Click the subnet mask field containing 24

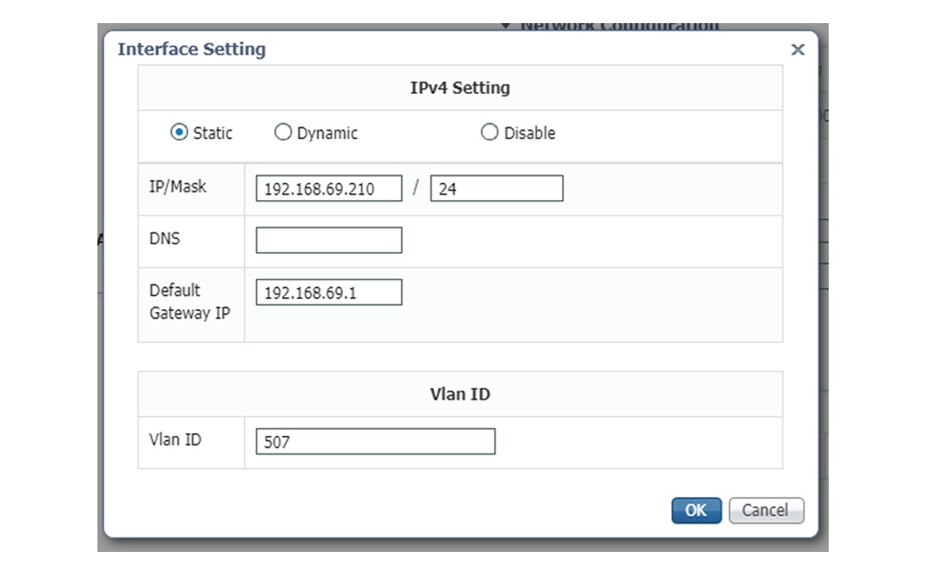point(497,188)
